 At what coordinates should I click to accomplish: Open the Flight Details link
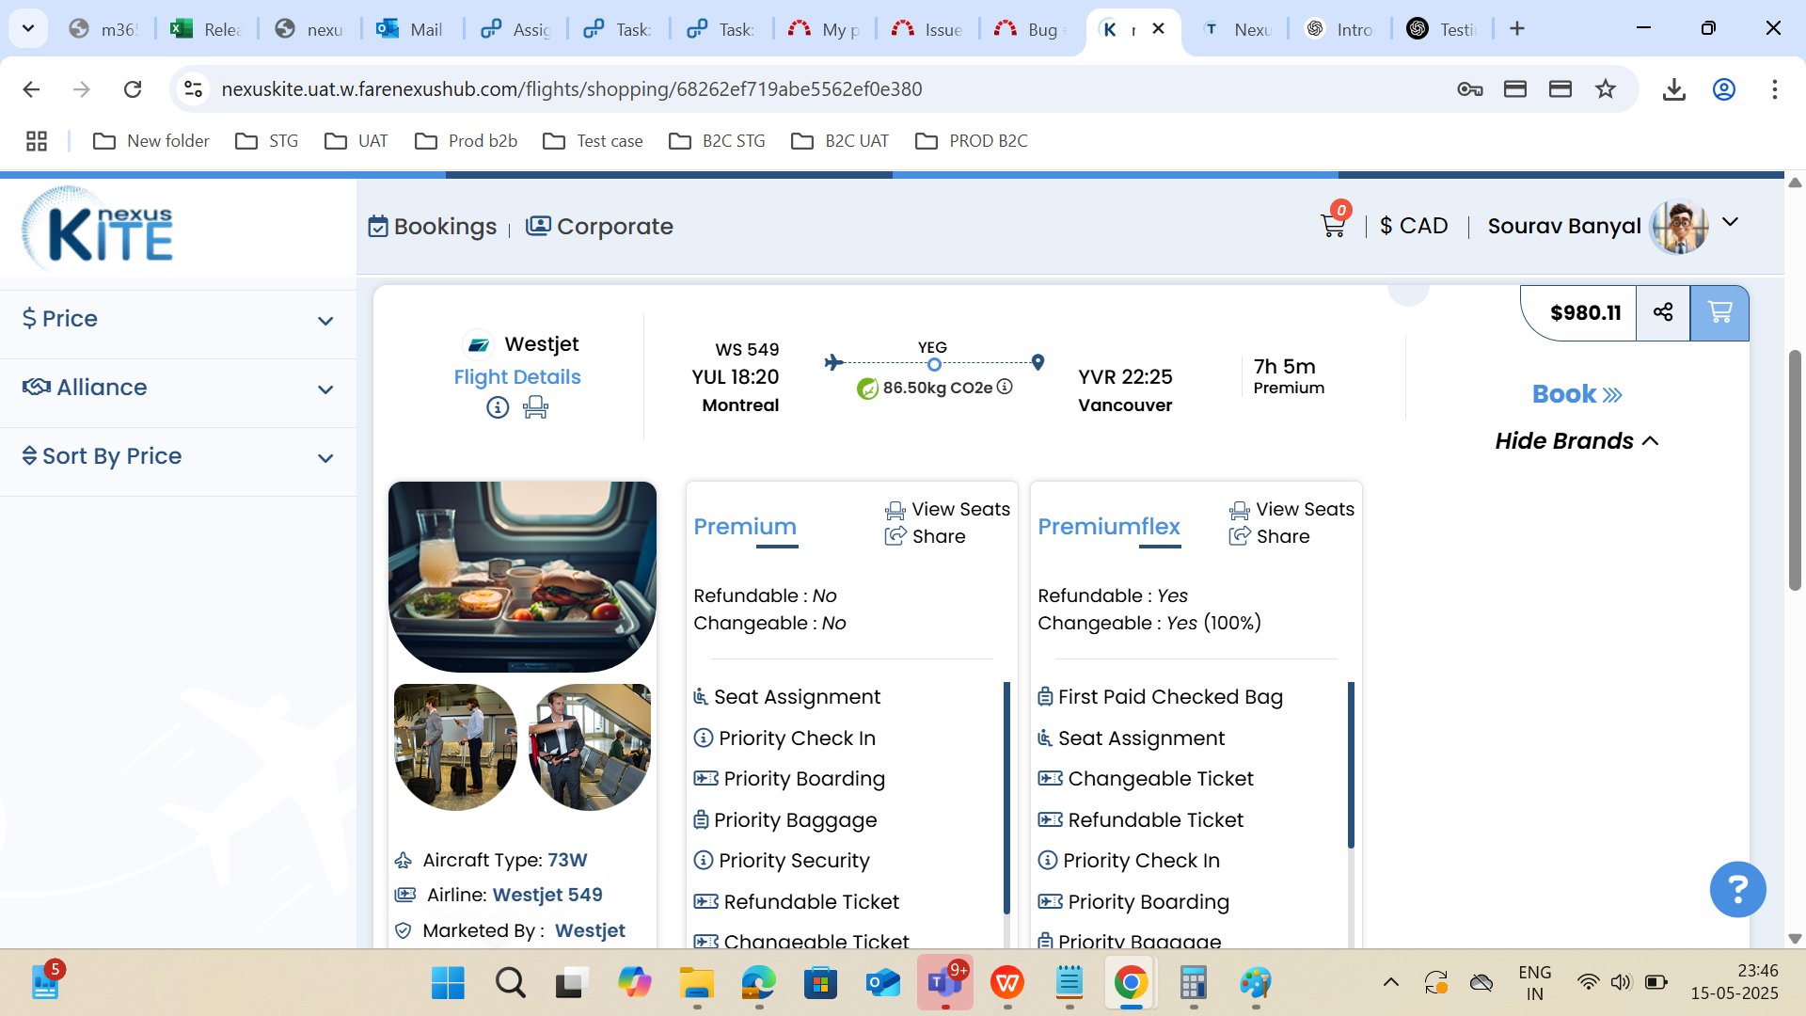pyautogui.click(x=516, y=377)
